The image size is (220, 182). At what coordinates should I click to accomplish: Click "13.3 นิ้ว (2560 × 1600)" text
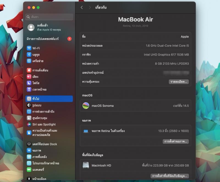pyautogui.click(x=174, y=131)
